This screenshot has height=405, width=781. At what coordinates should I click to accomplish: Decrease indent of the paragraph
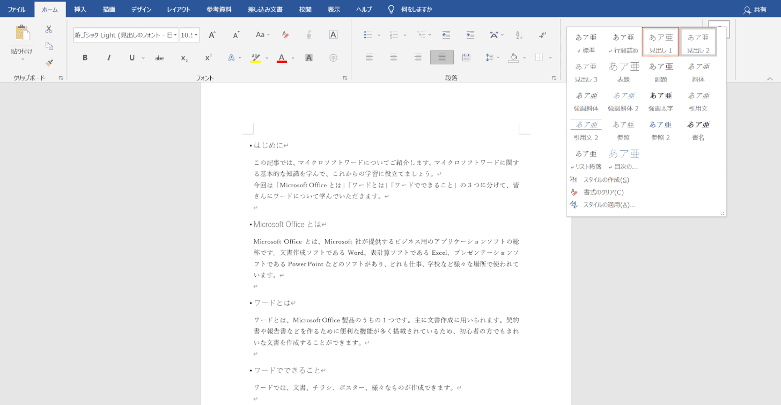click(446, 35)
